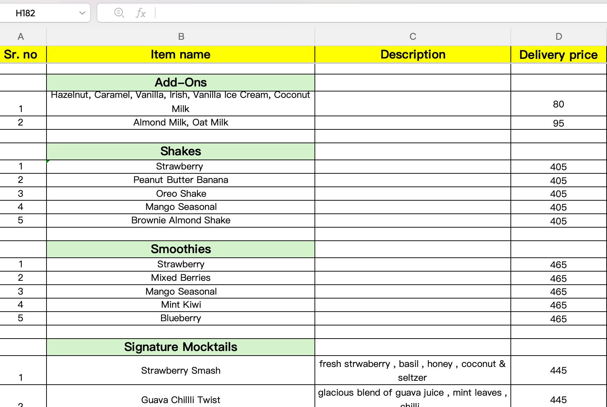This screenshot has height=407, width=607.
Task: Click the 'Delivery price' header cell
Action: pos(558,55)
